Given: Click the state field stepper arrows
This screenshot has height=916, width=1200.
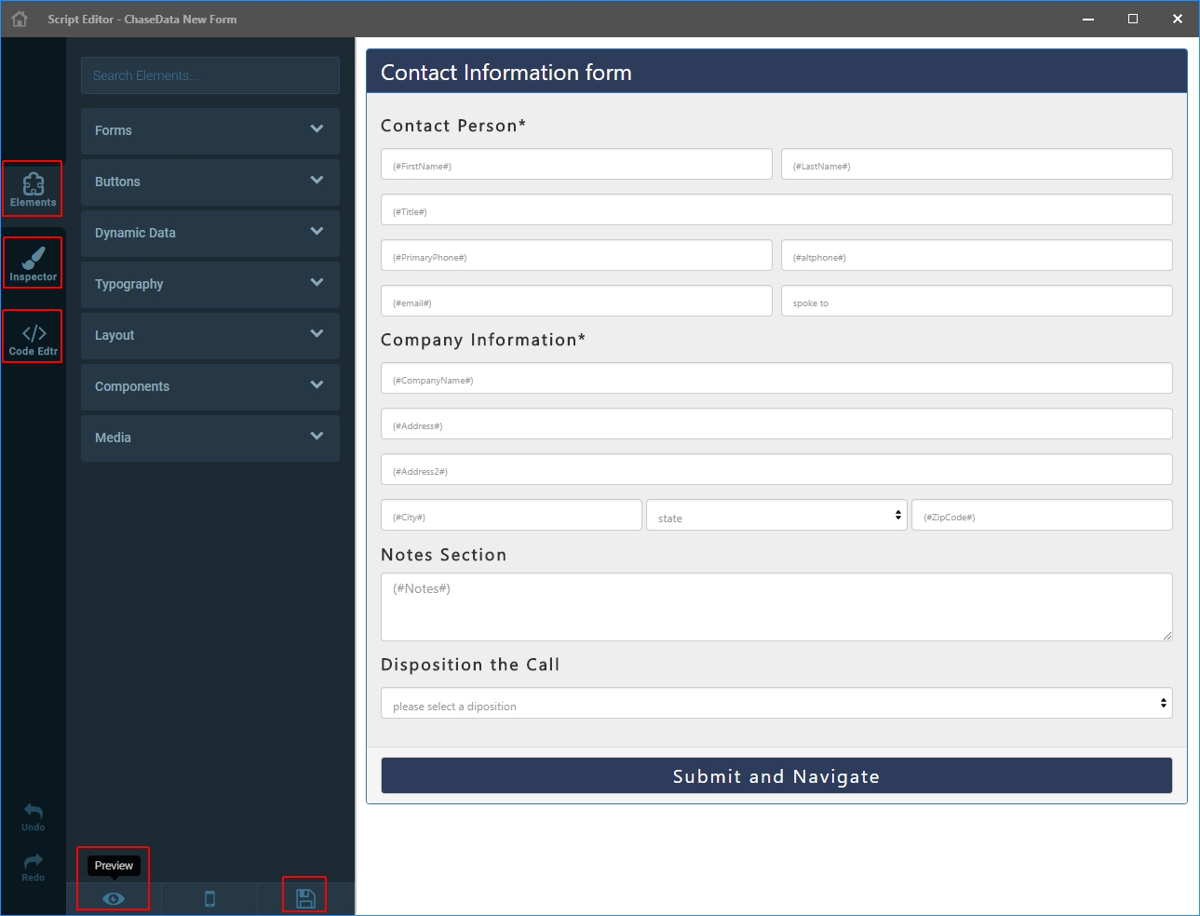Looking at the screenshot, I should coord(898,514).
